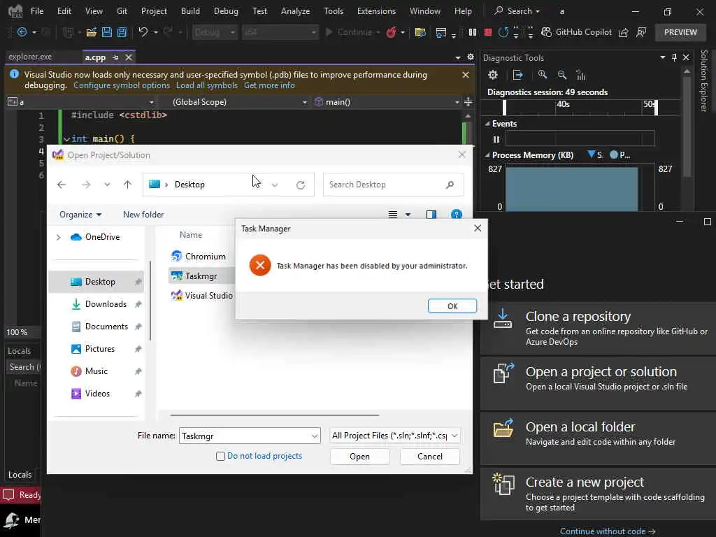Click the Diagnostic Tools output/export icon

point(518,75)
